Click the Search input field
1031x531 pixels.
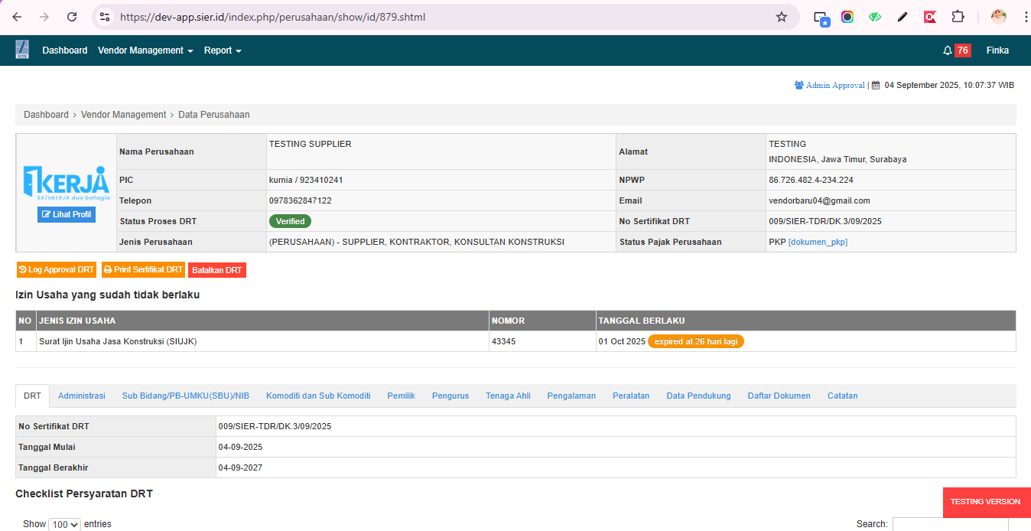949,524
